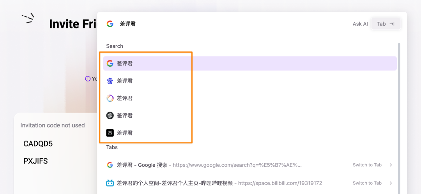Image resolution: width=421 pixels, height=194 pixels.
Task: Switch to the 差评君 Google 搜索 tab
Action: click(x=367, y=165)
